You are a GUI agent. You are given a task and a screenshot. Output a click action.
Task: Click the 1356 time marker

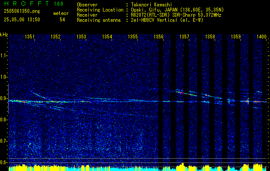click(158, 36)
